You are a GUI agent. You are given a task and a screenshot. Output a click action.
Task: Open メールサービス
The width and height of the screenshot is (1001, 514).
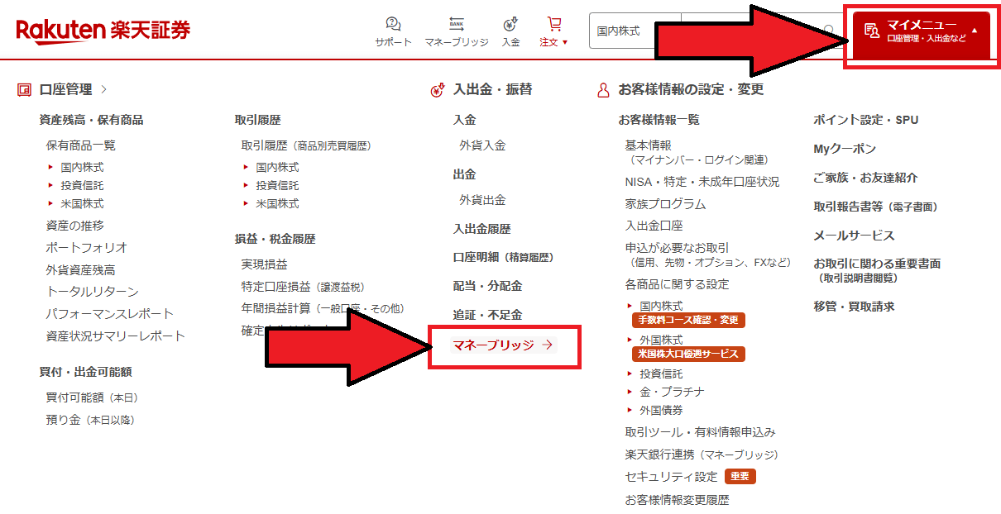coord(854,236)
